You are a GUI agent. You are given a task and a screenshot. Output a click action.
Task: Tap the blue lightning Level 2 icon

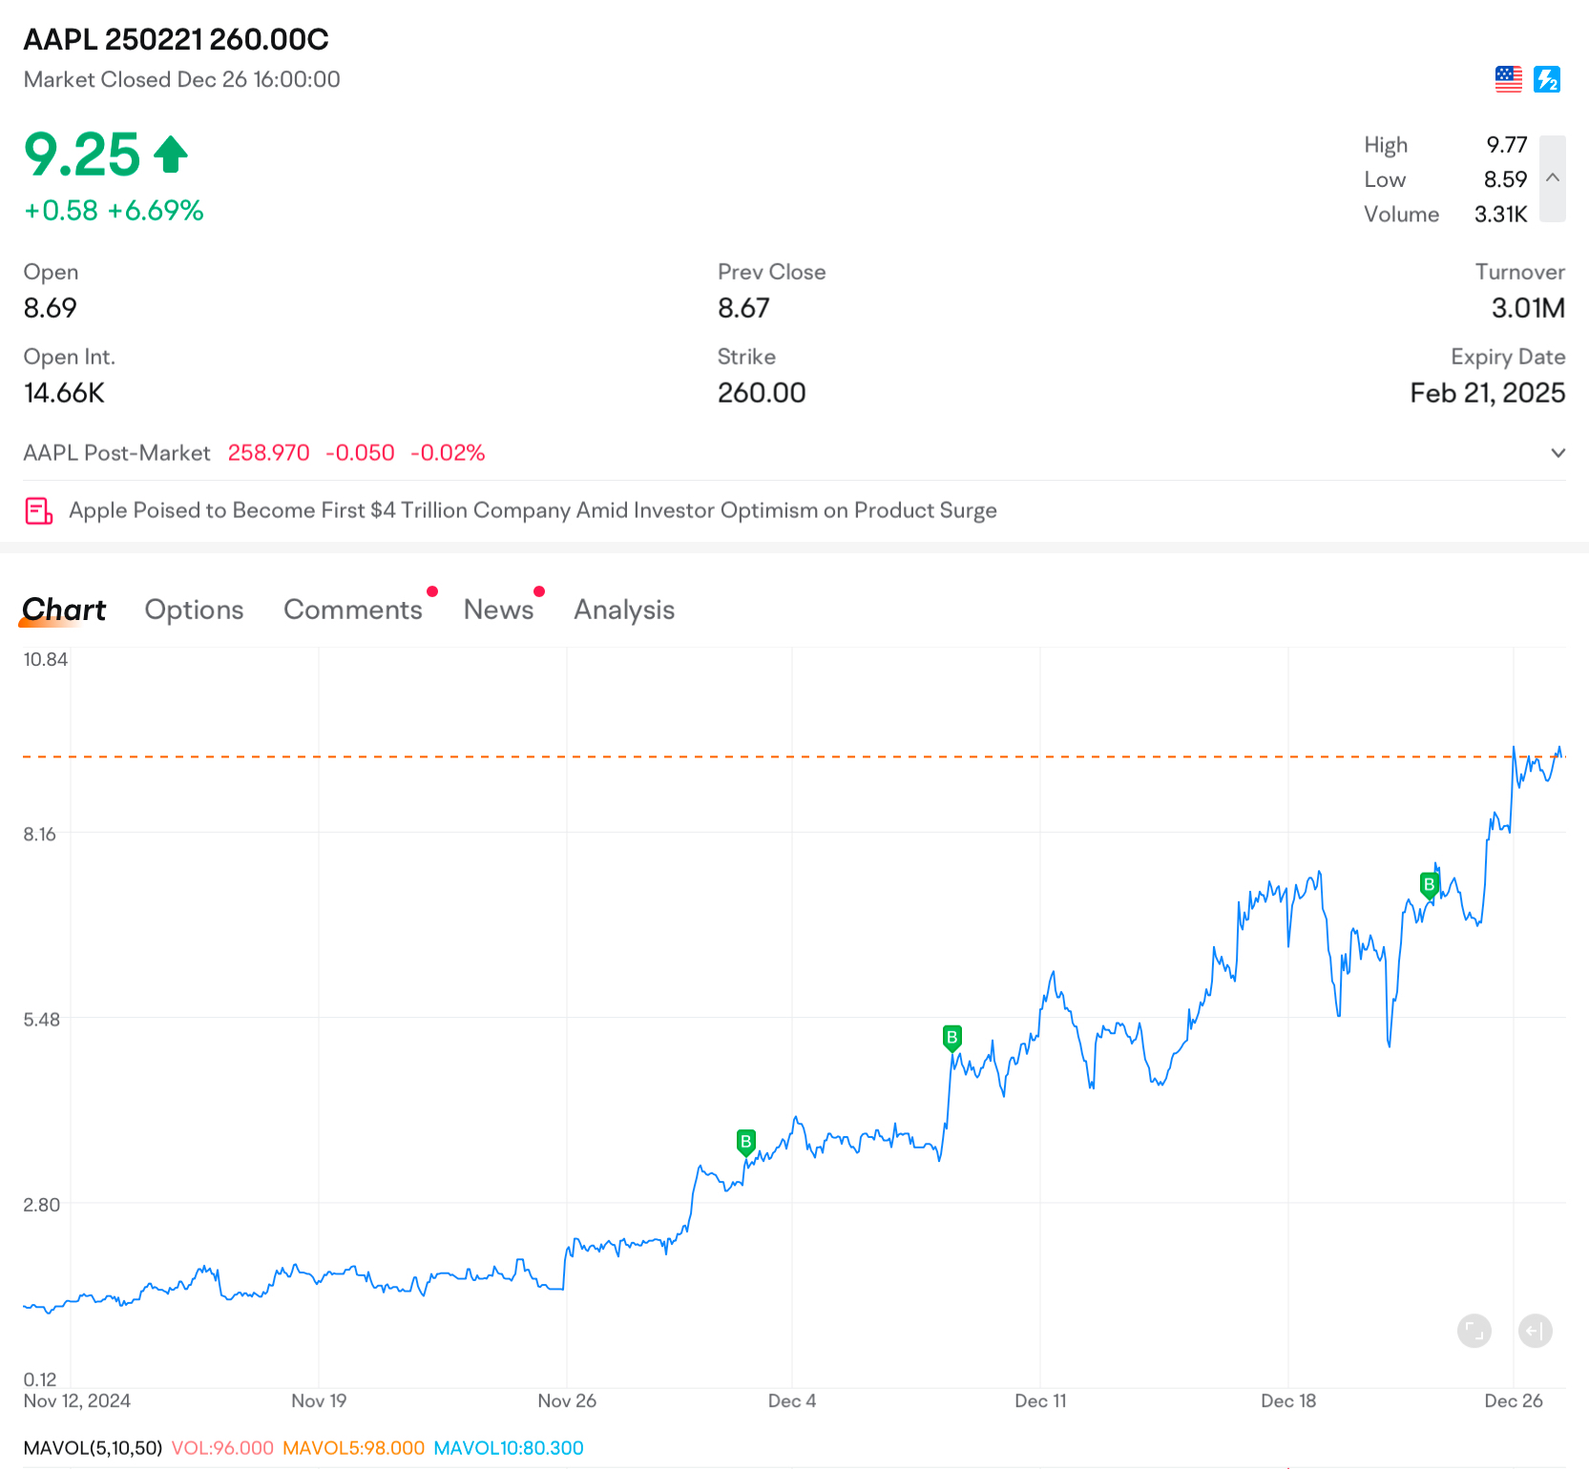(x=1547, y=79)
